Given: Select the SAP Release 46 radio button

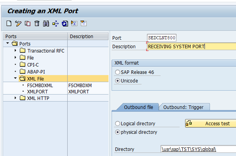Looking at the screenshot, I should click(x=118, y=72).
